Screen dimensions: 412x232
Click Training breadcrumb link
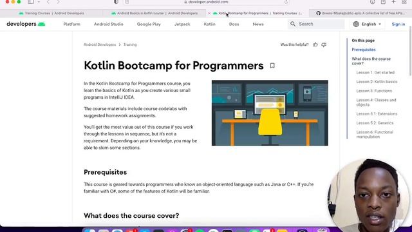130,44
